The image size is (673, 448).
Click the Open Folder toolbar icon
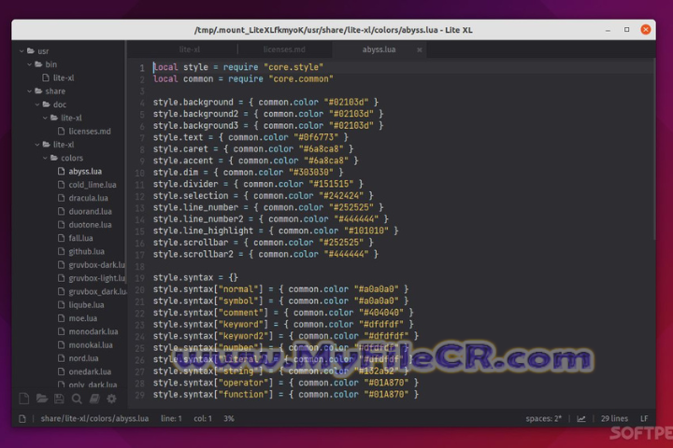pyautogui.click(x=43, y=399)
